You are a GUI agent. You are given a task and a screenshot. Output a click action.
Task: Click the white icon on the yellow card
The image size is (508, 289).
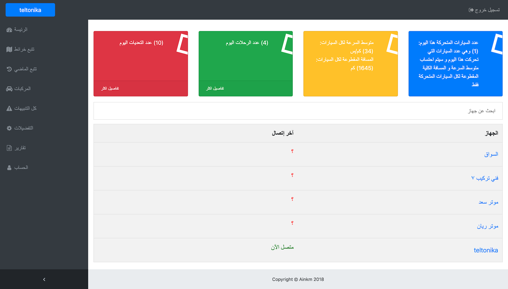(392, 44)
